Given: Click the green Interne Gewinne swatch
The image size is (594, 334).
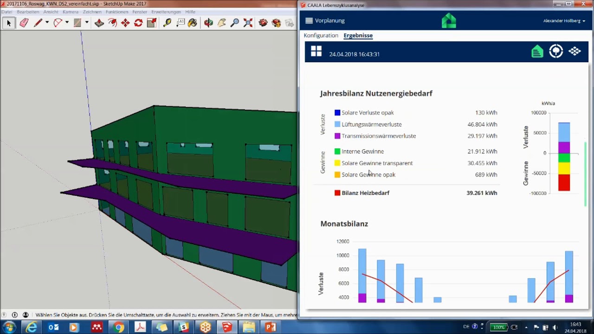Looking at the screenshot, I should 337,151.
